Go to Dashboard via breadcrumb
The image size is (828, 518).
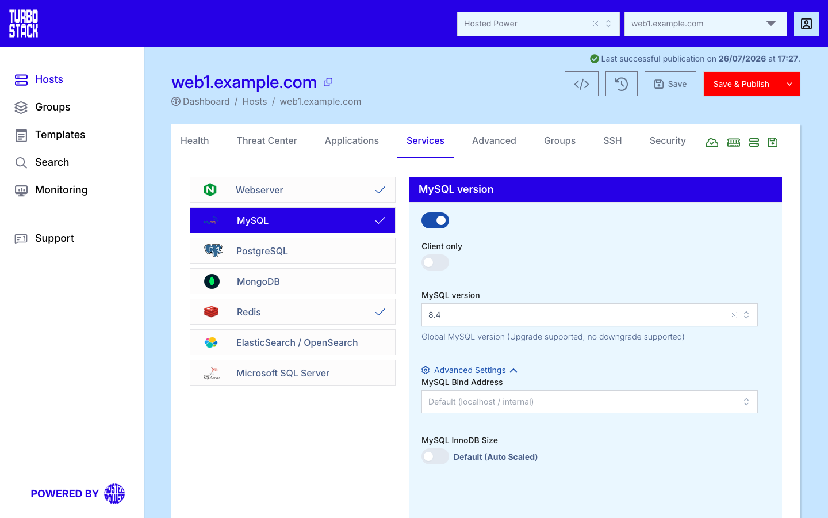pyautogui.click(x=206, y=101)
